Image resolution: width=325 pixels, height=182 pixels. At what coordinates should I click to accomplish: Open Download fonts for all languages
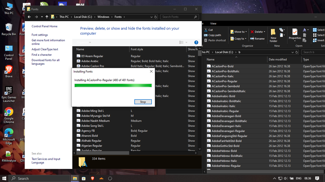[45, 62]
